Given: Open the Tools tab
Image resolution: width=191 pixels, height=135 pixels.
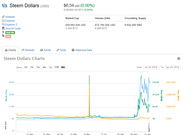Looking at the screenshot, I should [x=61, y=50].
